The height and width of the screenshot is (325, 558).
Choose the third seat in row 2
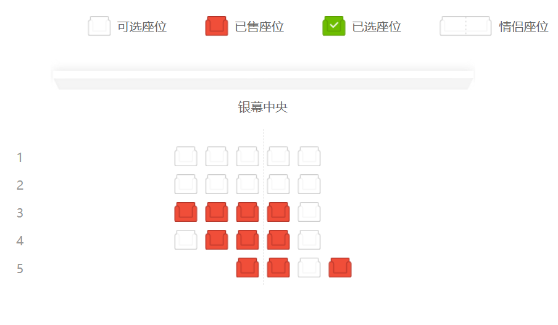(x=248, y=184)
